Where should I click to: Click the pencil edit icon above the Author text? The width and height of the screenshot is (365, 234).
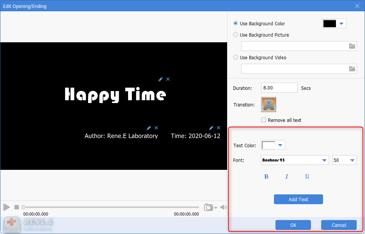tap(149, 128)
